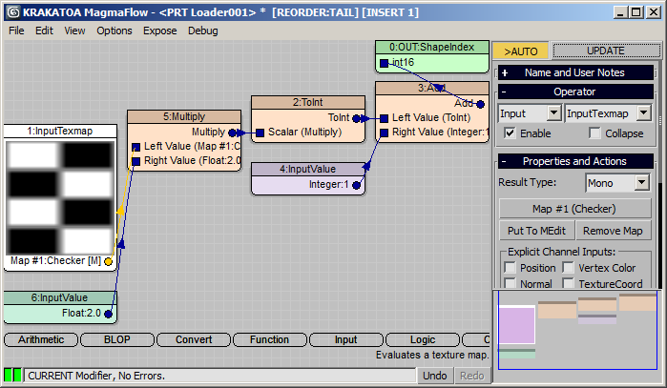Click the green status indicator in the status bar

coord(12,376)
